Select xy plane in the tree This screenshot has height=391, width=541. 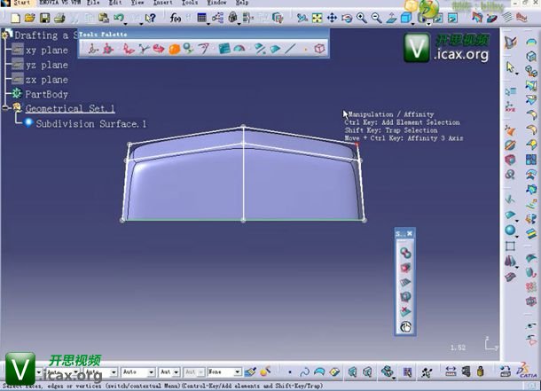47,51
